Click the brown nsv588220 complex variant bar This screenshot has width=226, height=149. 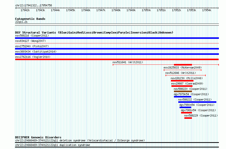pos(183,91)
